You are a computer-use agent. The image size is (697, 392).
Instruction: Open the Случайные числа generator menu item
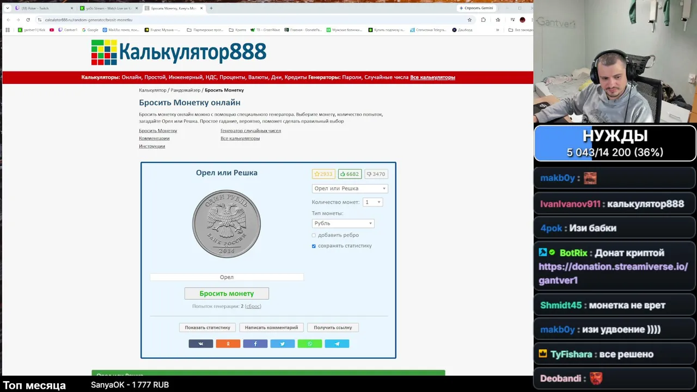[x=386, y=77]
